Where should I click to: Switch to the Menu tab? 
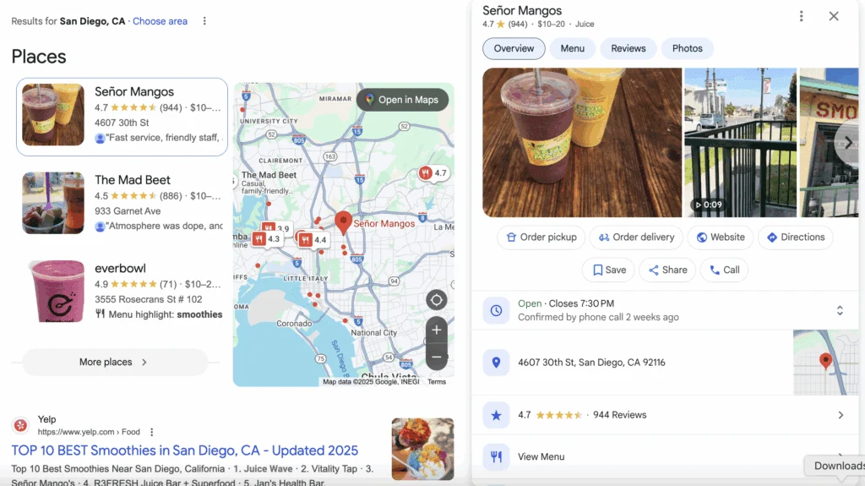[572, 49]
